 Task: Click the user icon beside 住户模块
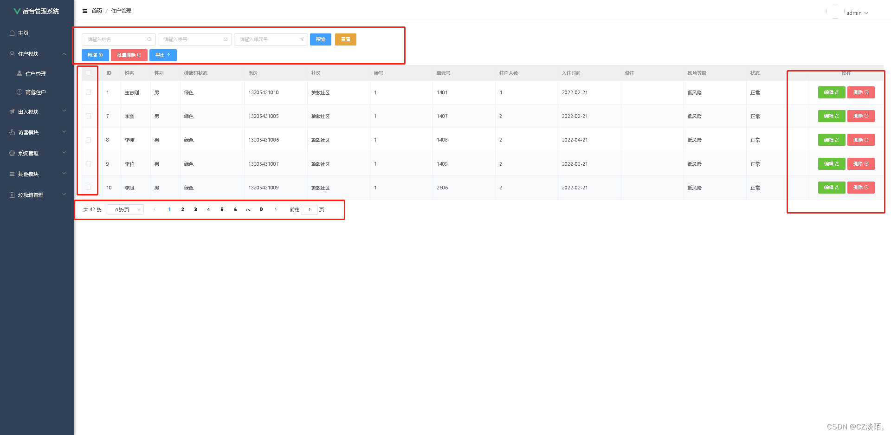pyautogui.click(x=12, y=54)
